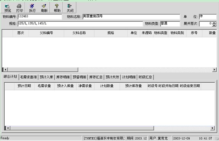Switch to the 时段汇总 tab
The image size is (219, 141).
145,77
